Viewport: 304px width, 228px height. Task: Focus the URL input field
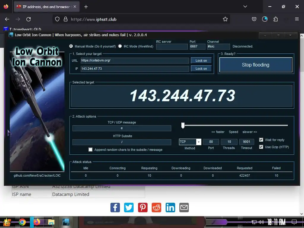pos(135,61)
